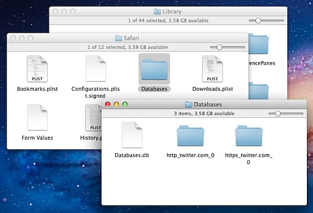Click the Safari window title text
This screenshot has height=213, width=313.
click(131, 38)
